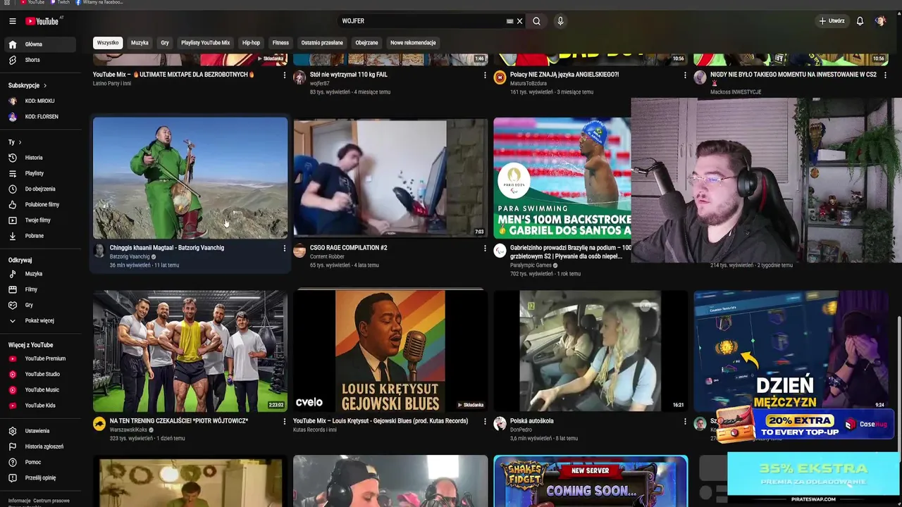Select the Gry filter chip
The image size is (902, 507).
coord(165,43)
